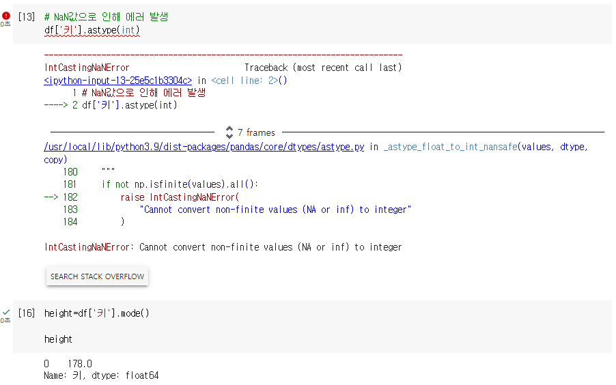Click the green checkmark status icon of cell 16
This screenshot has width=616, height=385.
[6, 313]
